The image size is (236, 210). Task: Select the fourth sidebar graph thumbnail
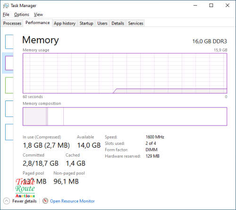point(9,109)
